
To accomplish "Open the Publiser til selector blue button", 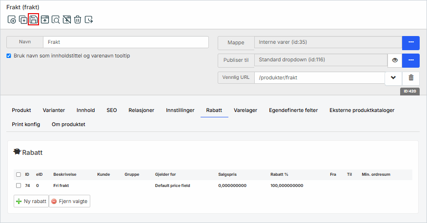I will coord(411,60).
